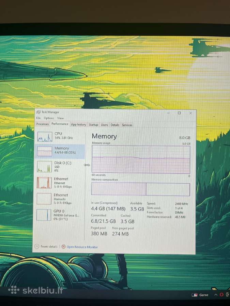The width and height of the screenshot is (230, 306).
Task: Click the Task Manager title bar icon
Action: 38,112
